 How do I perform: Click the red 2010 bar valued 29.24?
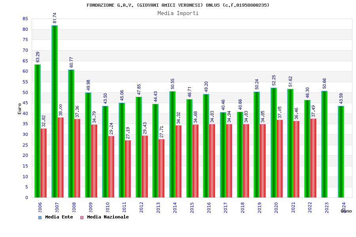[x=111, y=167]
